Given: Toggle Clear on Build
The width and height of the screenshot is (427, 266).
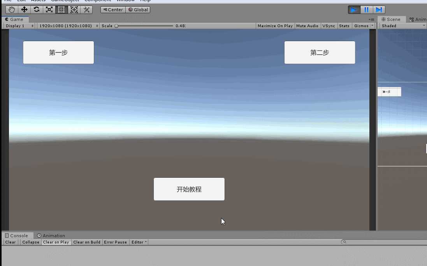Looking at the screenshot, I should click(x=87, y=242).
